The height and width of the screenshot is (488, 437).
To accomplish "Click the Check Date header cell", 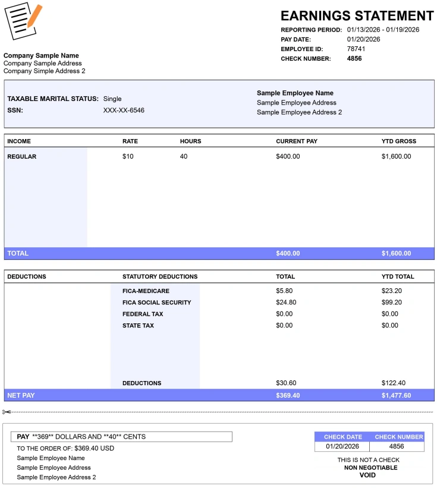I will (342, 437).
